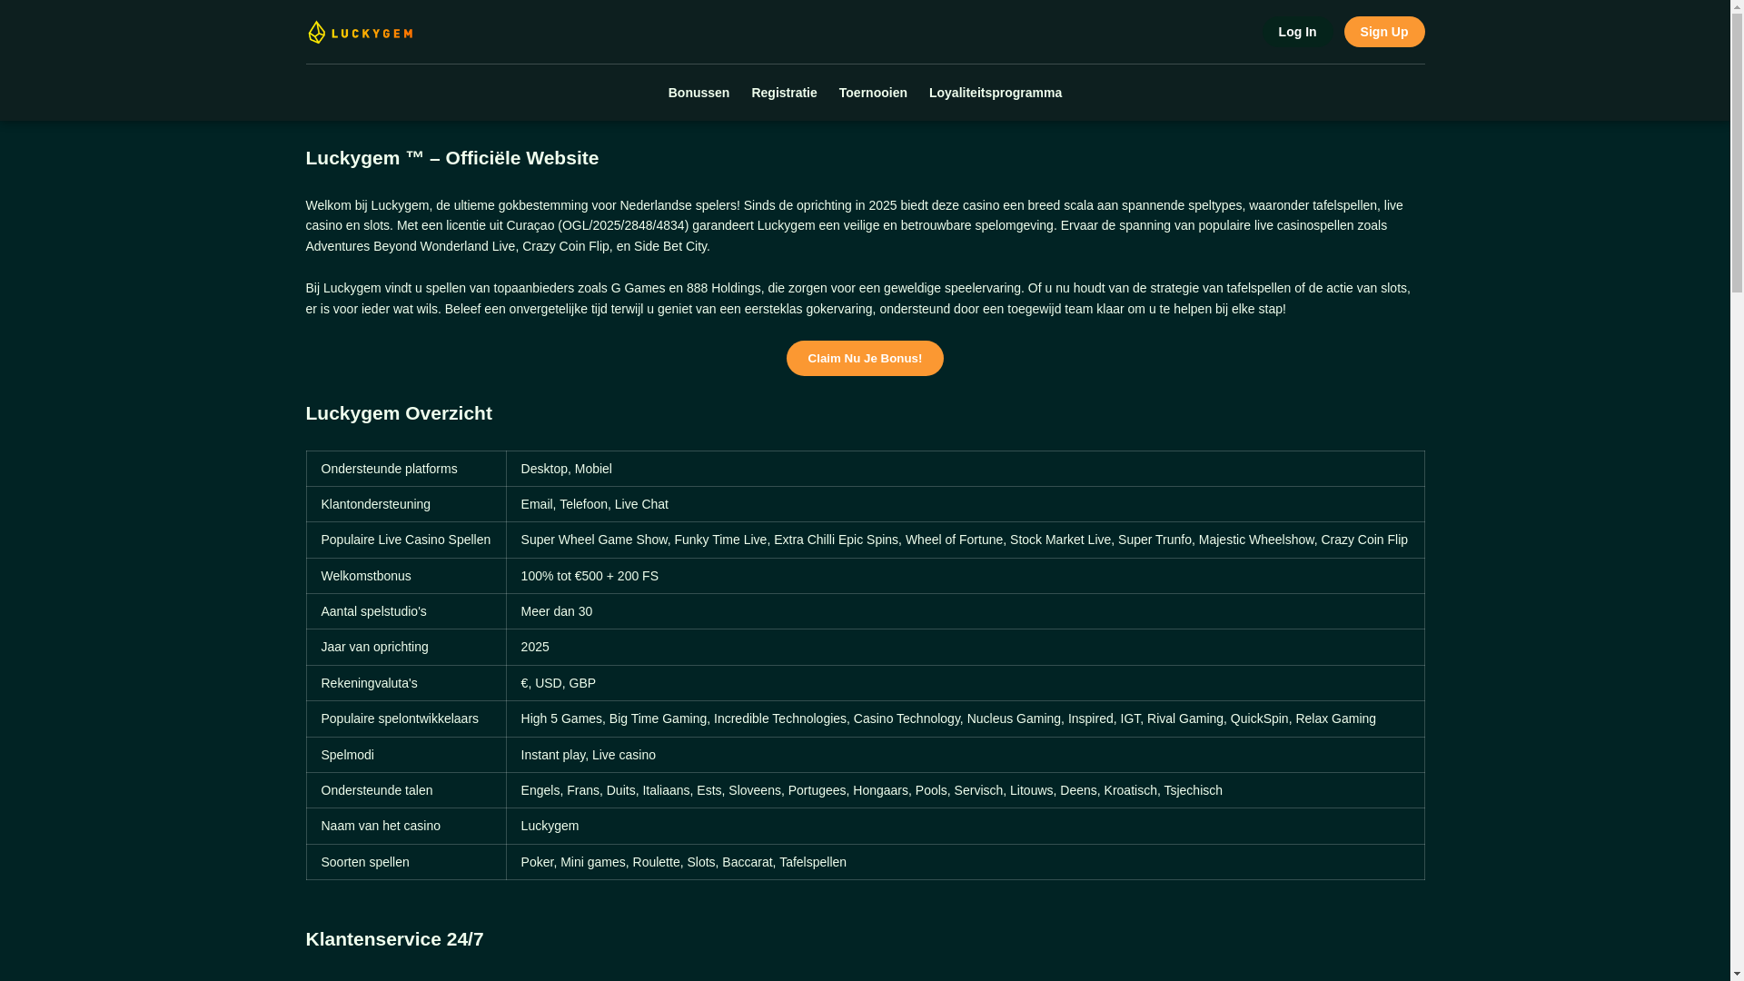Click the €, USD, GBP cell
This screenshot has width=1744, height=981.
pyautogui.click(x=965, y=683)
